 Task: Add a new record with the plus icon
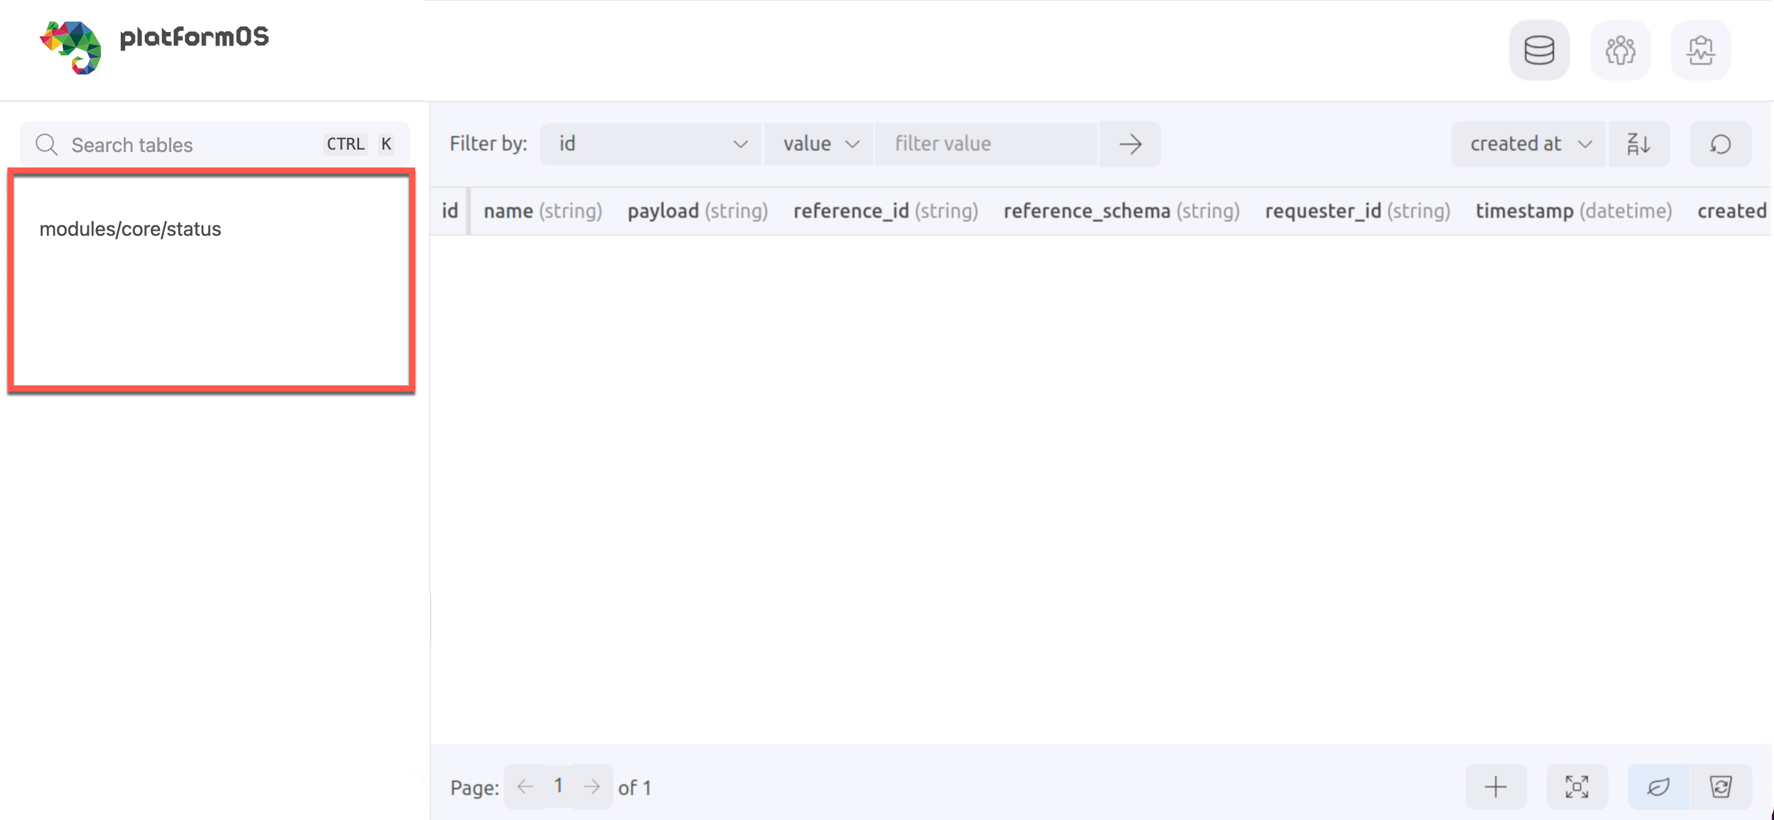point(1495,786)
